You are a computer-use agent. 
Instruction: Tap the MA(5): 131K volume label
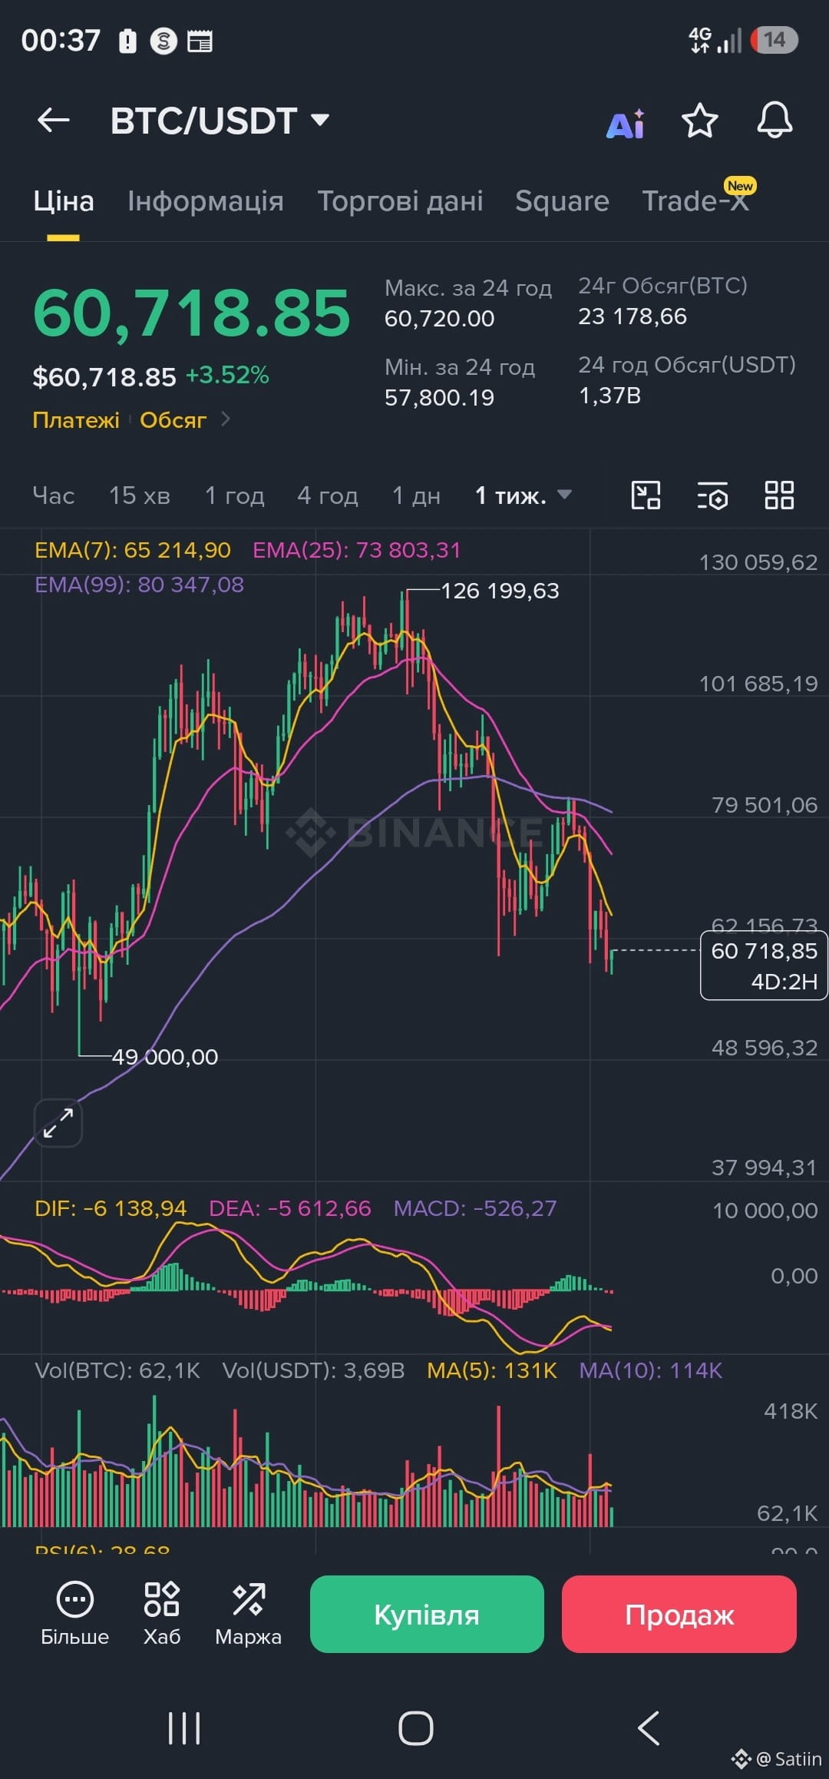pyautogui.click(x=492, y=1370)
